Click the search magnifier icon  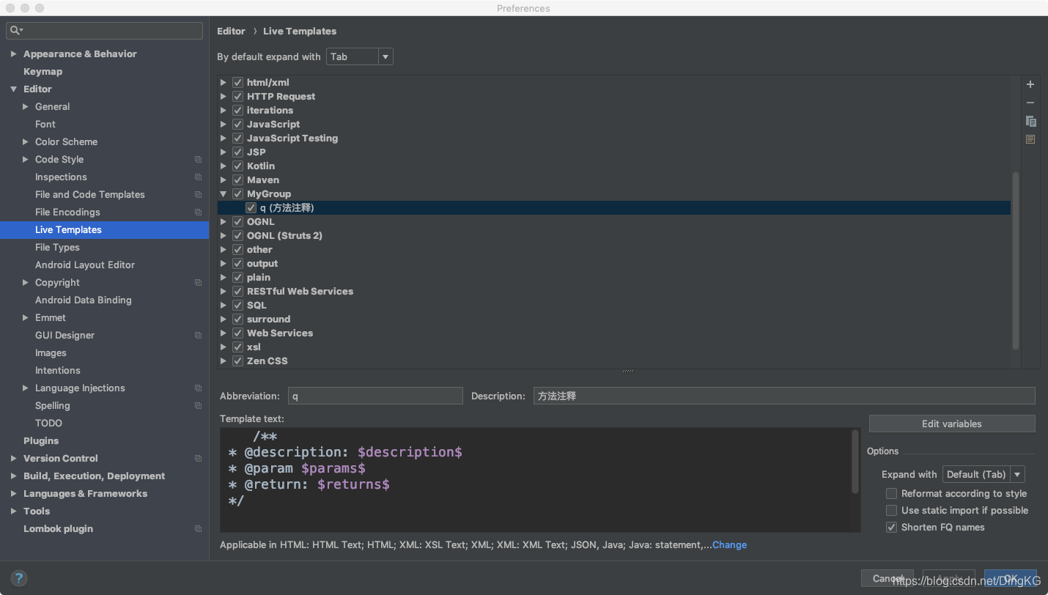(15, 30)
